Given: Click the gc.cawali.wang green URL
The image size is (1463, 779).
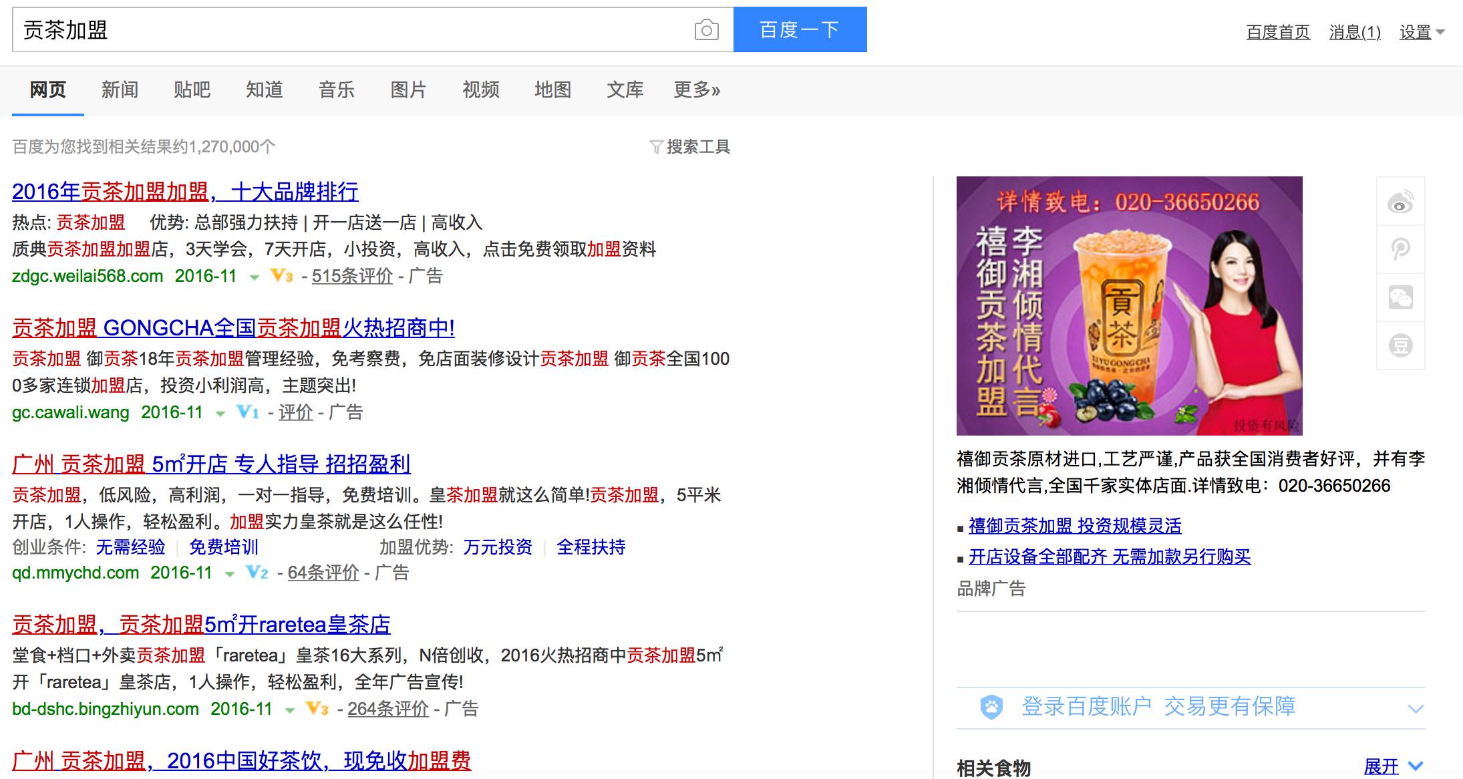Looking at the screenshot, I should [x=71, y=412].
